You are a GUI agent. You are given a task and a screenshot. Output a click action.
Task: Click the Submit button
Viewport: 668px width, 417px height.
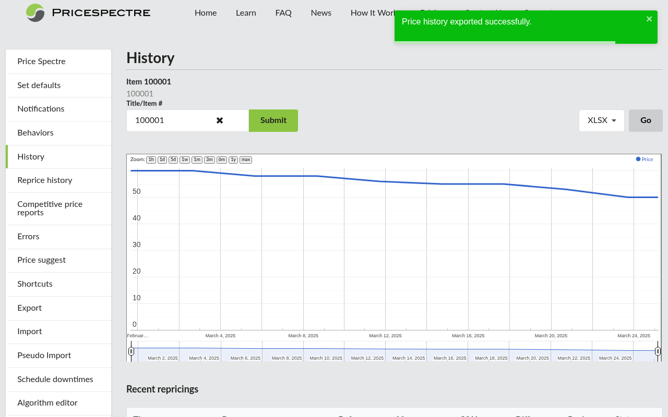pos(273,120)
